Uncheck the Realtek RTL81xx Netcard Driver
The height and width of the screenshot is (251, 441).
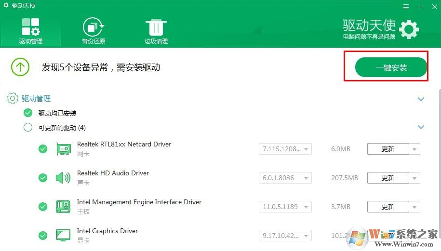(x=43, y=149)
